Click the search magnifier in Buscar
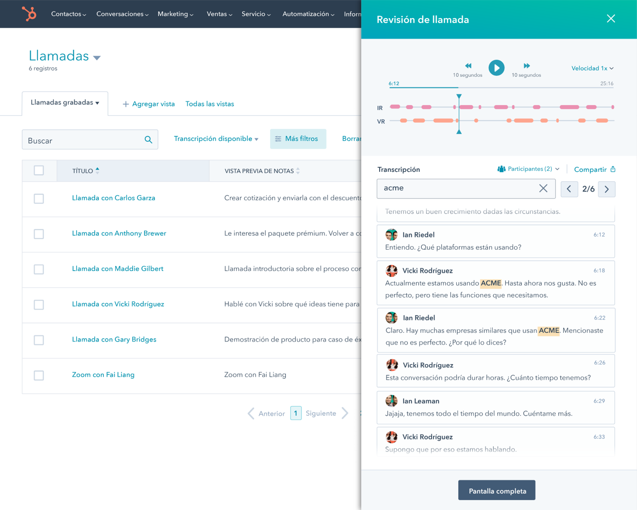637x510 pixels. coord(148,140)
